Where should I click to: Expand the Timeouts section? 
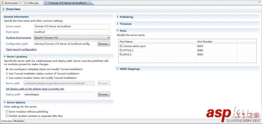118,24
